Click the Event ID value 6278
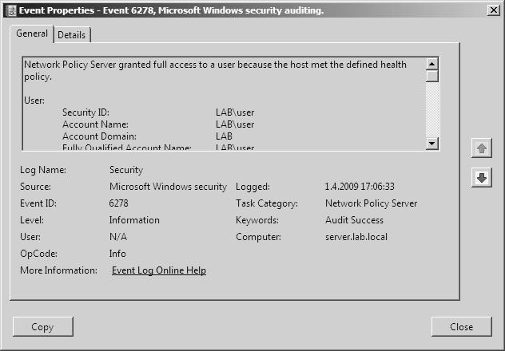505x351 pixels. [118, 203]
